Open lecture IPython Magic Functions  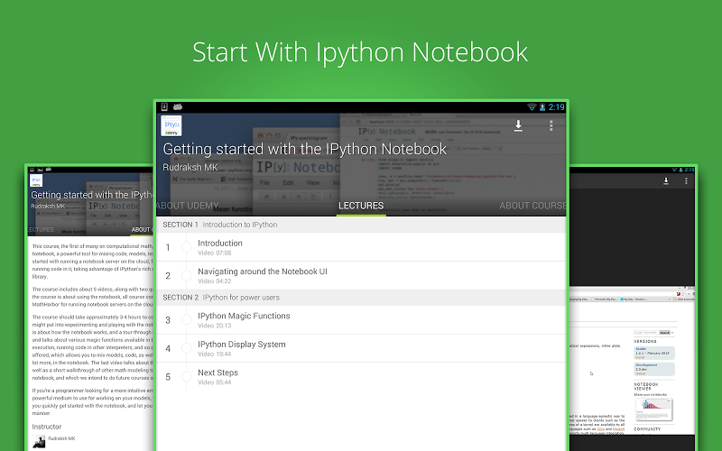coord(361,320)
